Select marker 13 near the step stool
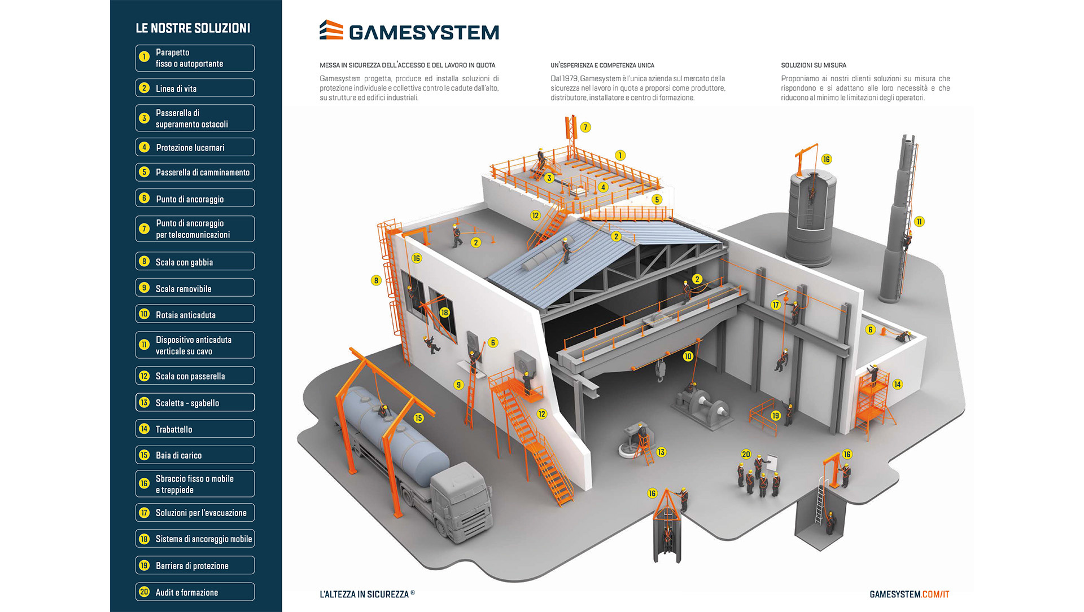This screenshot has width=1084, height=612. 661,452
